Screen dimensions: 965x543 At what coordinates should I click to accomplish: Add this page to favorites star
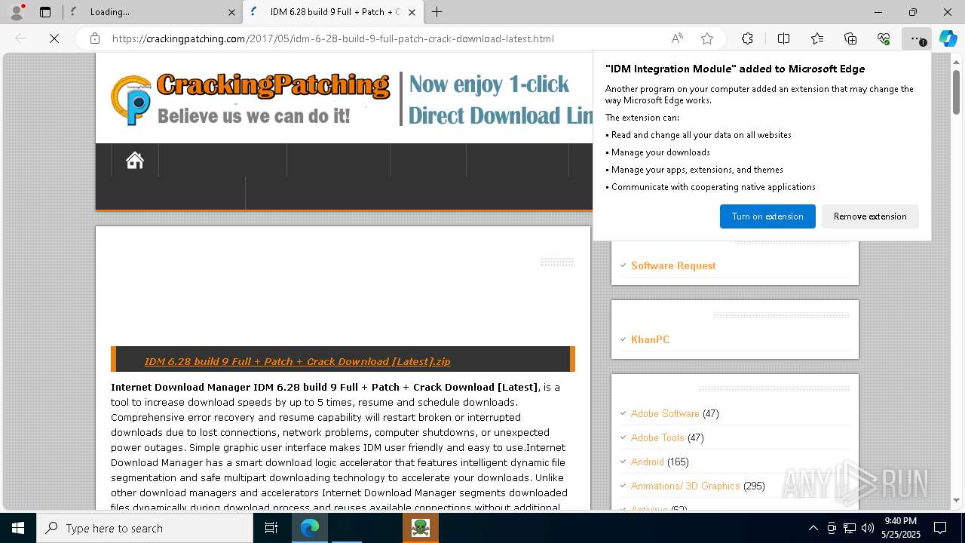tap(707, 38)
